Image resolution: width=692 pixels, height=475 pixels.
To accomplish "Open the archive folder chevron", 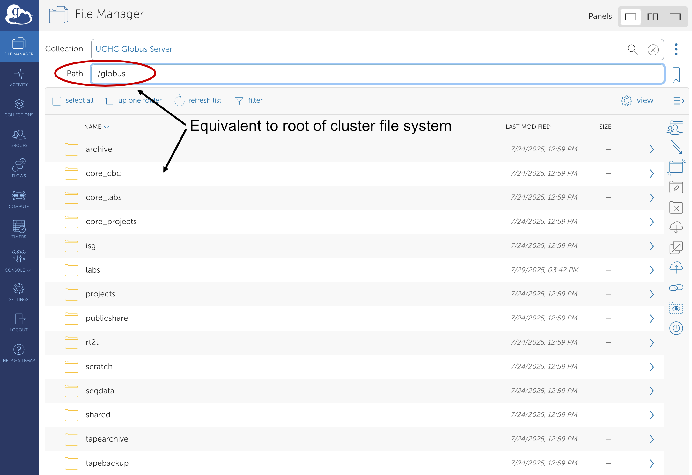I will (652, 149).
